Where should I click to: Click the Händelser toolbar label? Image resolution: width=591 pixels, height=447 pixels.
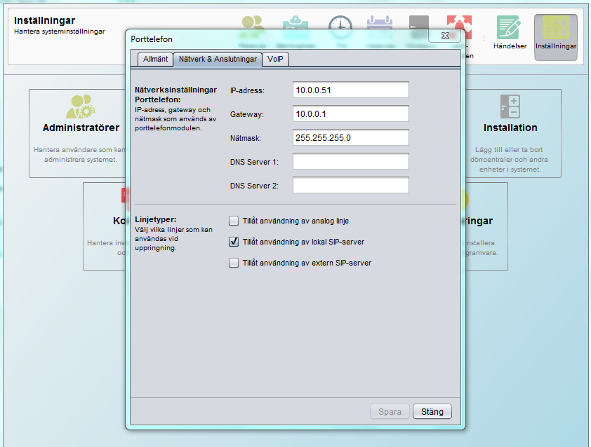tap(510, 46)
